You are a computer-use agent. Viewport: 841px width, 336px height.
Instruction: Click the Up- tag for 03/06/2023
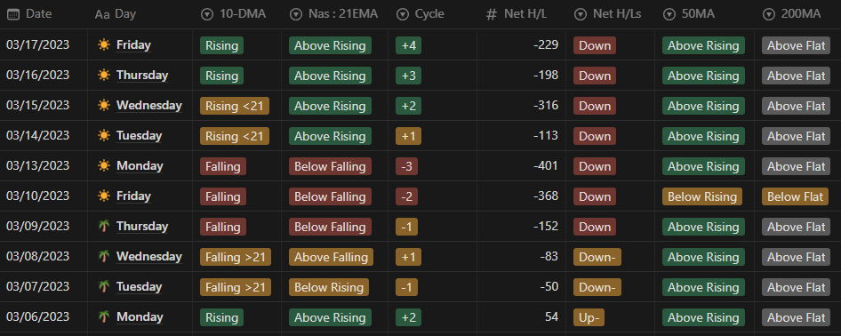coord(589,318)
